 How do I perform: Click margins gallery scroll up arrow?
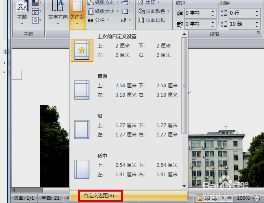184,34
